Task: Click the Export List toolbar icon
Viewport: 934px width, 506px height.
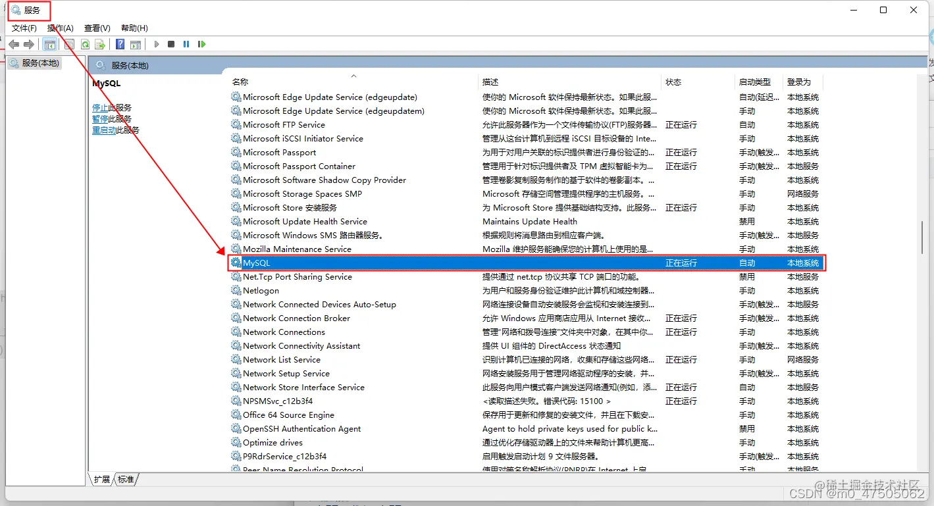Action: [100, 44]
